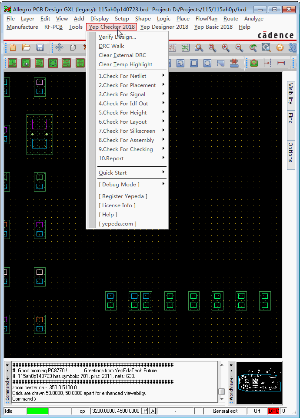This screenshot has width=300, height=418.
Task: Click the red dimension with bar icon
Action: pyautogui.click(x=267, y=63)
